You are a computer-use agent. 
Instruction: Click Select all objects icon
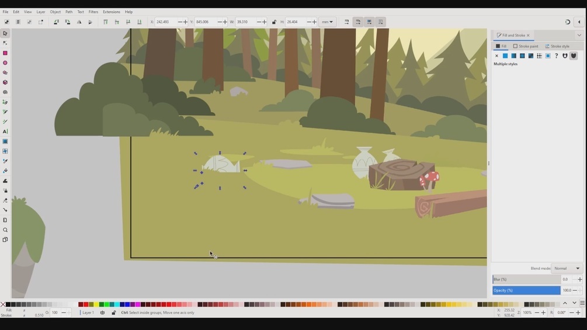click(x=7, y=22)
